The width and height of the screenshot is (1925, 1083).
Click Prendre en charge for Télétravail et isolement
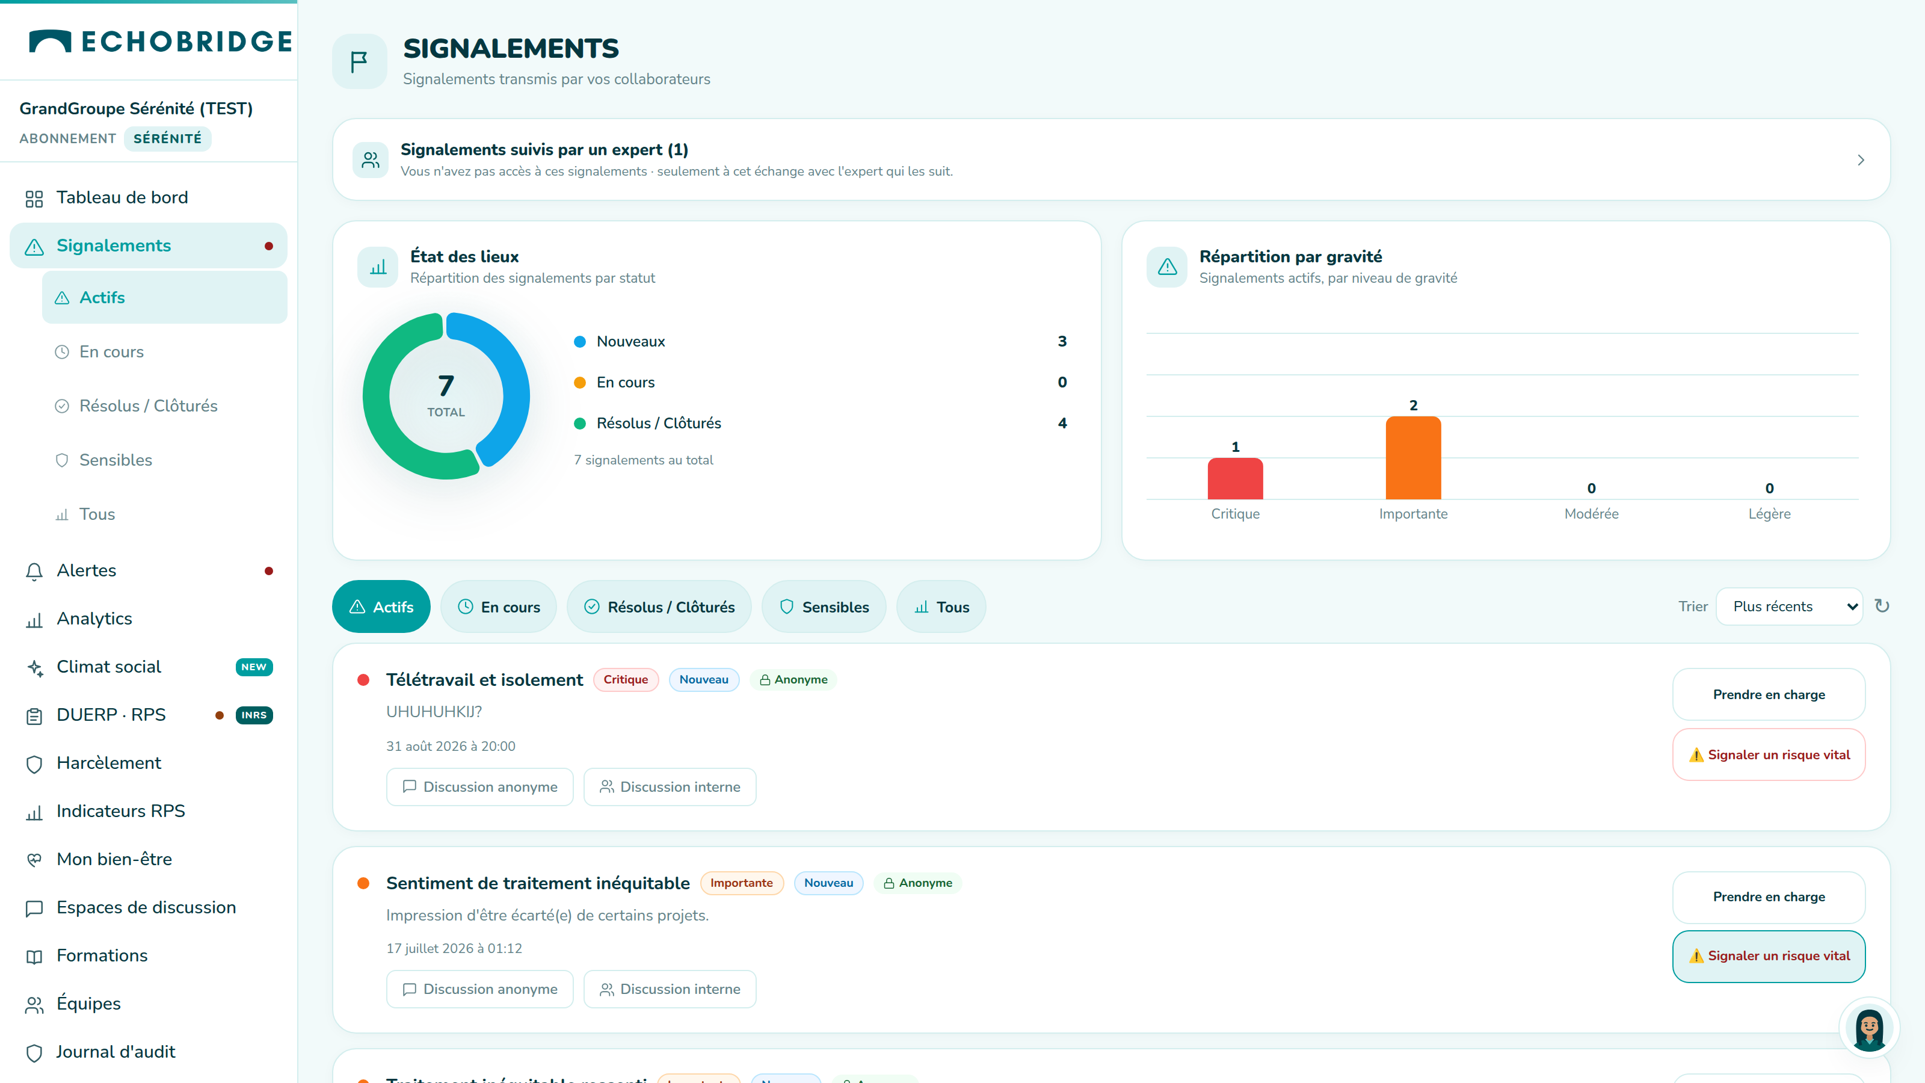point(1769,694)
